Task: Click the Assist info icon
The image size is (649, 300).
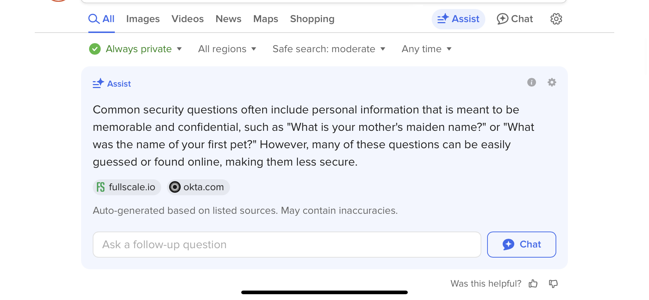Action: coord(531,82)
